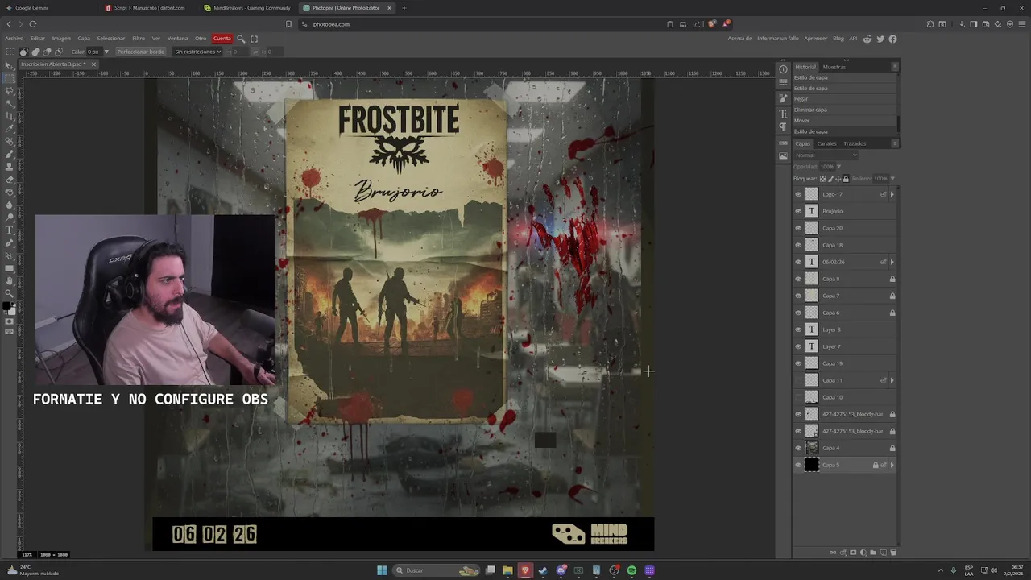Open the Info panel icon
Image resolution: width=1031 pixels, height=580 pixels.
(783, 69)
